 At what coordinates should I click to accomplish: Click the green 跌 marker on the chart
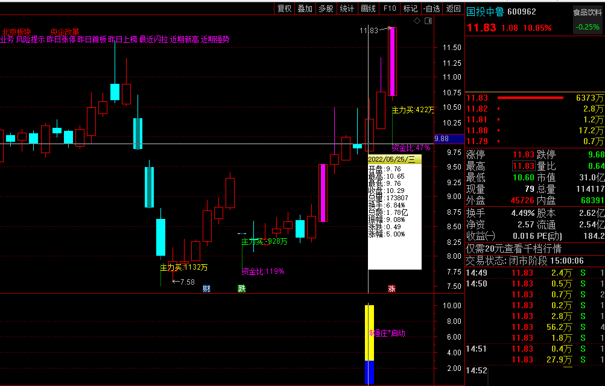point(241,288)
